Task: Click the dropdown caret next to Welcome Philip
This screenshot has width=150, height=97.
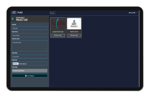Action: coord(137,12)
